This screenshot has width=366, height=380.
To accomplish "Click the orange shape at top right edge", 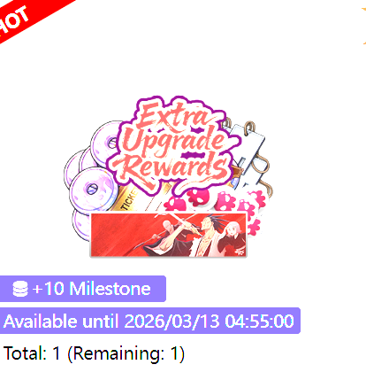I will (x=364, y=27).
